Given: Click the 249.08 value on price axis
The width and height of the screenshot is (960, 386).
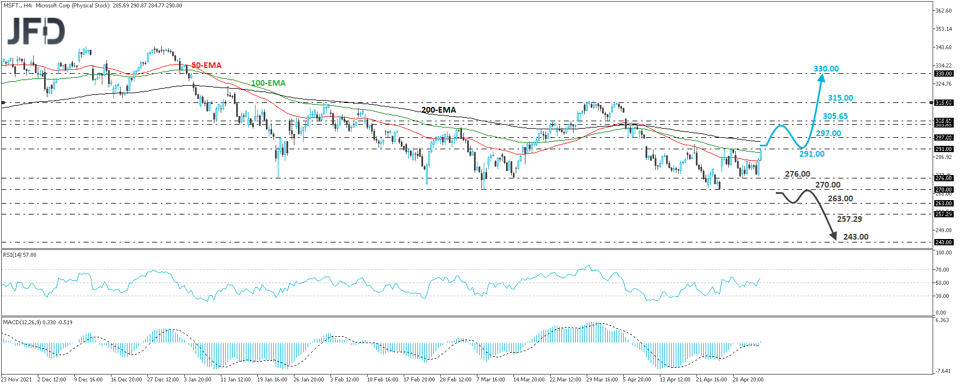Looking at the screenshot, I should (x=943, y=230).
